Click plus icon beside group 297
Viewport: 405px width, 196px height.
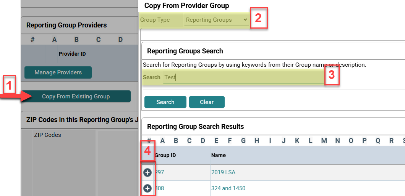click(x=147, y=172)
